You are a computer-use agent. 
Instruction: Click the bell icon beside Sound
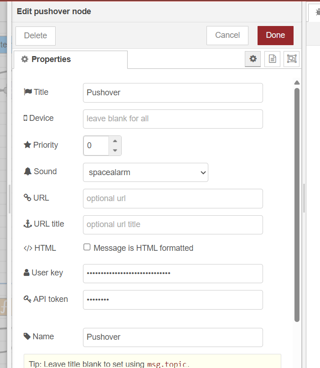[x=28, y=171]
